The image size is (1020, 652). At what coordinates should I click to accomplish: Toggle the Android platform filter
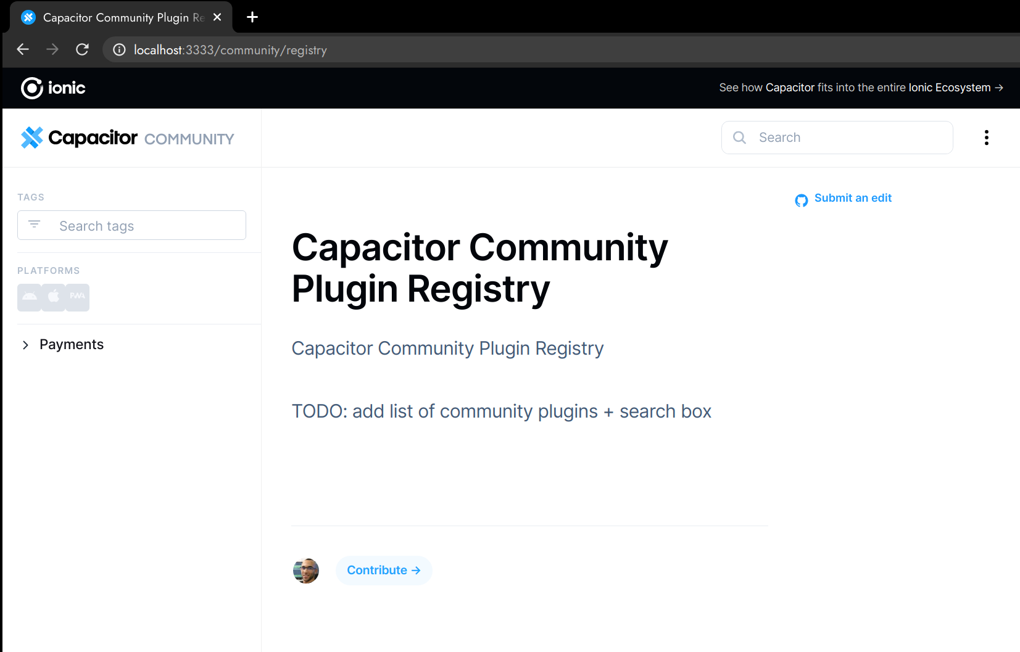point(30,297)
